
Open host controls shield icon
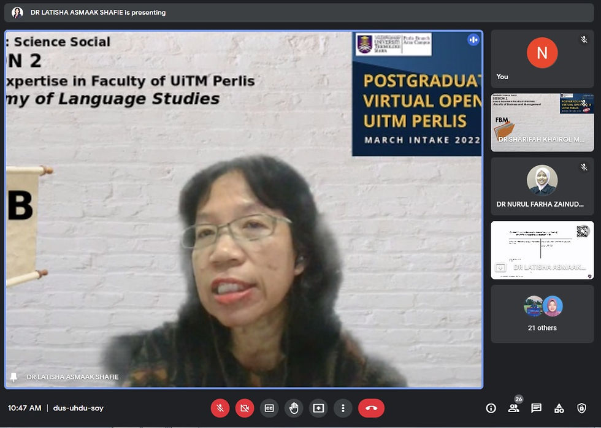(x=581, y=408)
